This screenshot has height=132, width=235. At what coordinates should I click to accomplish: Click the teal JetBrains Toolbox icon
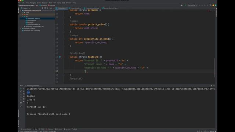tap(216, 5)
